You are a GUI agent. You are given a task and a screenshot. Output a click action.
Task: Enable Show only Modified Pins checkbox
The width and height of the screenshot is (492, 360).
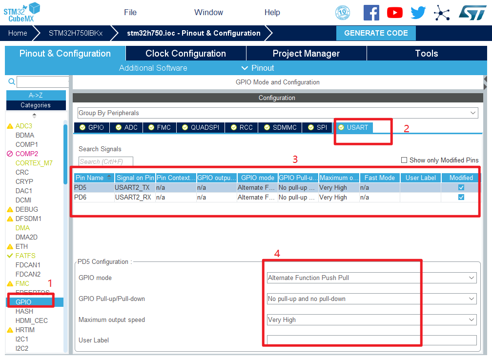[404, 160]
